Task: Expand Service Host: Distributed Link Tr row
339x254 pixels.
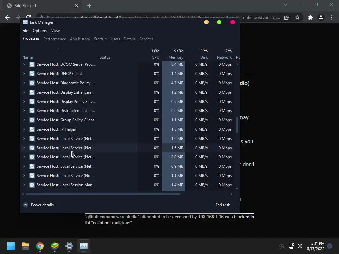Action: pyautogui.click(x=24, y=110)
